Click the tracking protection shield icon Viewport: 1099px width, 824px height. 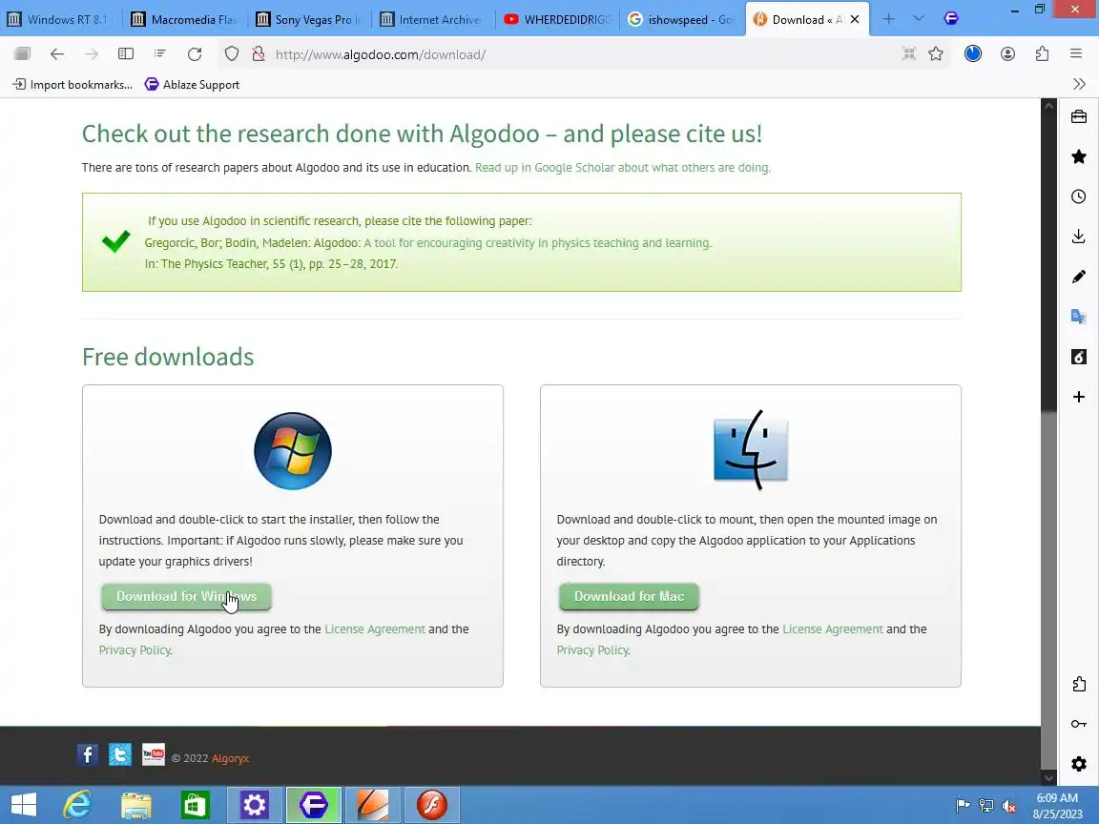pos(231,54)
